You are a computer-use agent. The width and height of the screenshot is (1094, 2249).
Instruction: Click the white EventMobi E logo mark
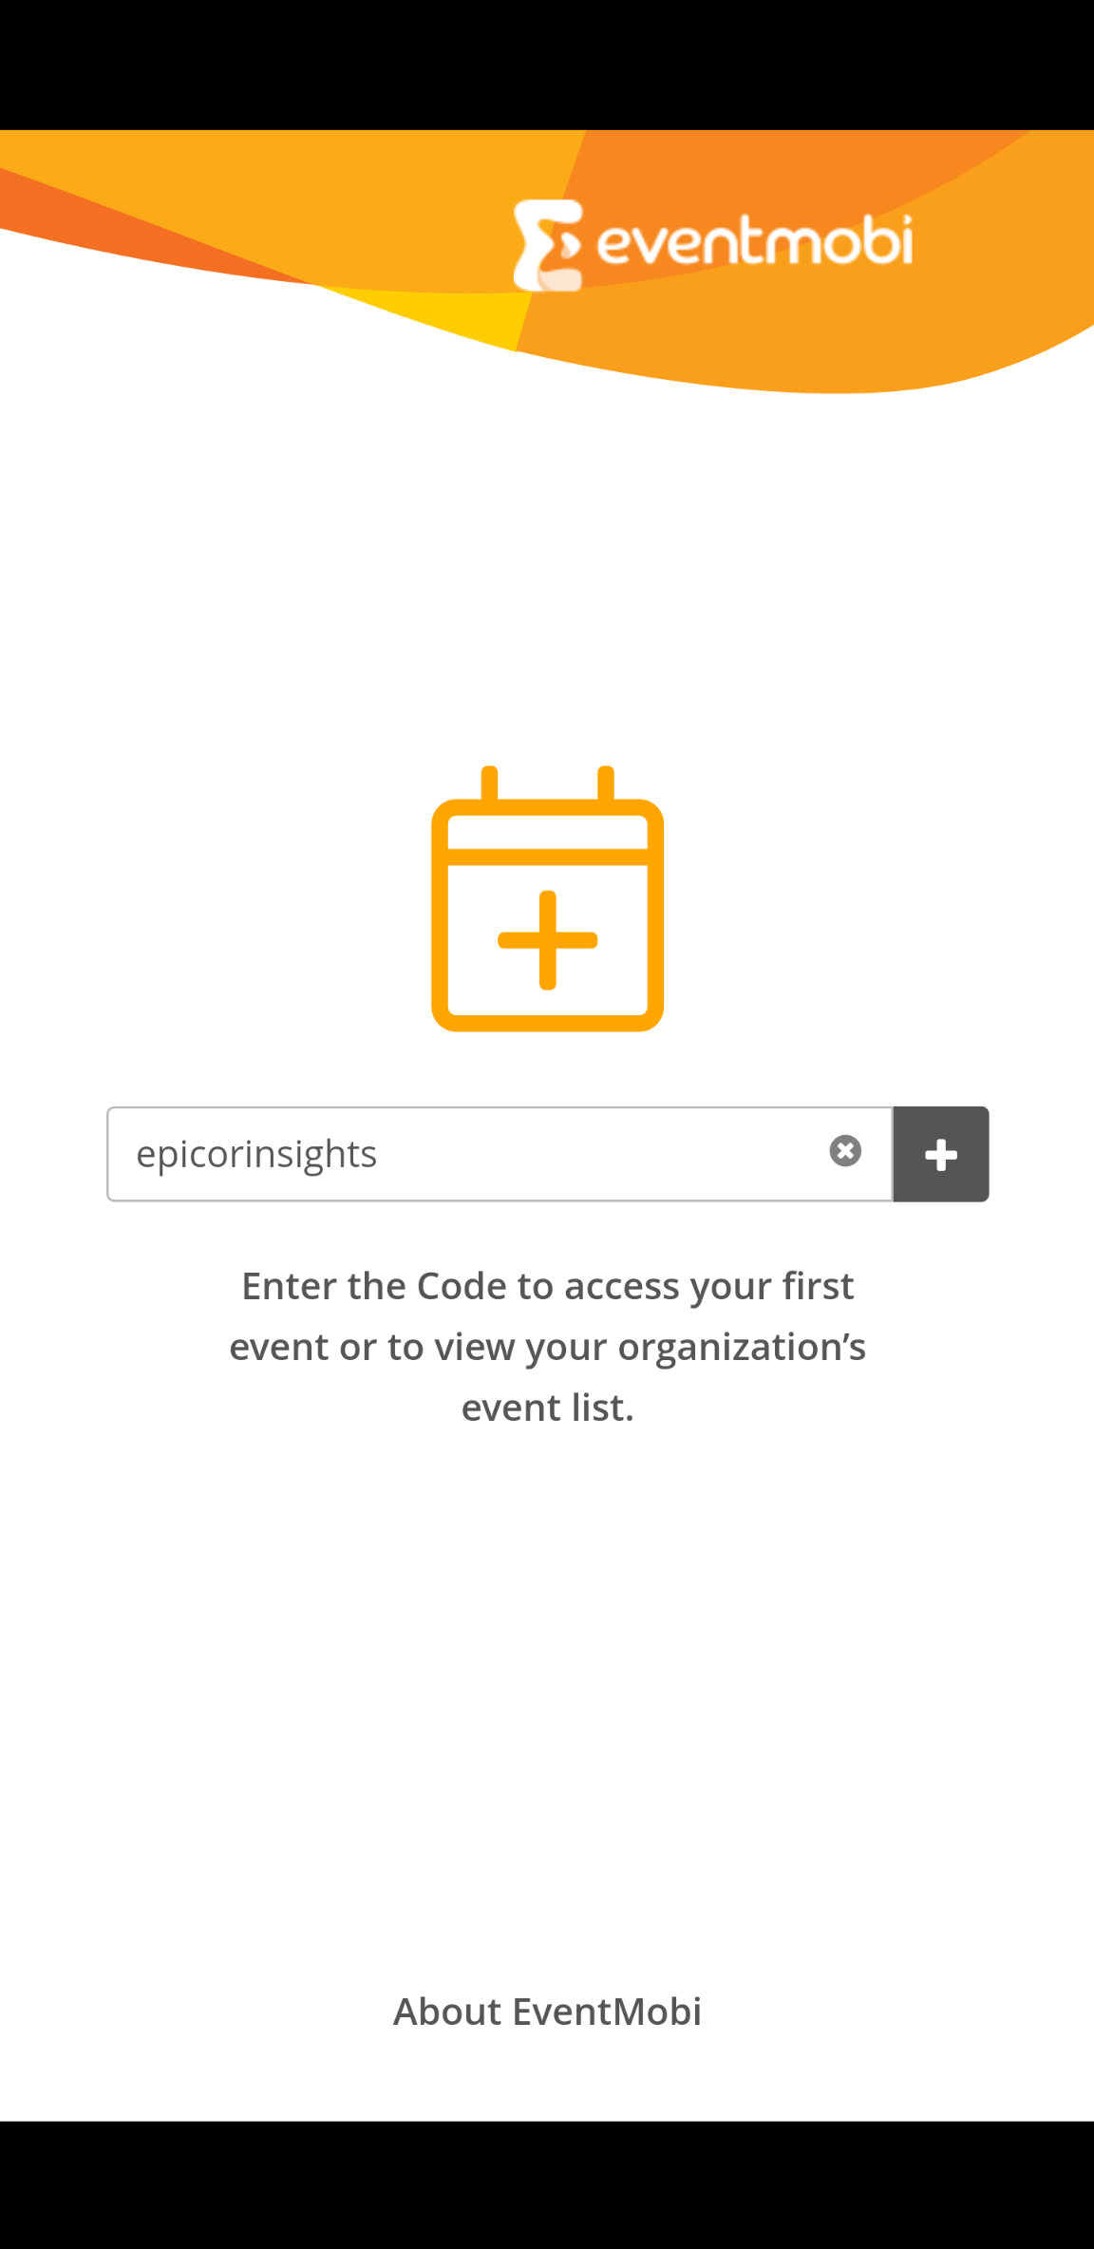point(548,245)
